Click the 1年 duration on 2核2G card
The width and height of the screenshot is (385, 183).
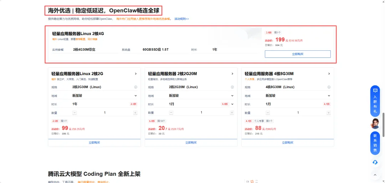[x=75, y=104]
